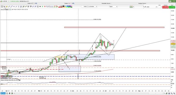This screenshot has height=95, width=176.
Task: Open Kurs panel wrench settings
Action: 4,9
